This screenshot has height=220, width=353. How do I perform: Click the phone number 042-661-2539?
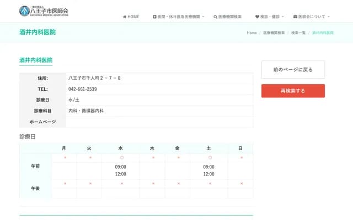83,89
